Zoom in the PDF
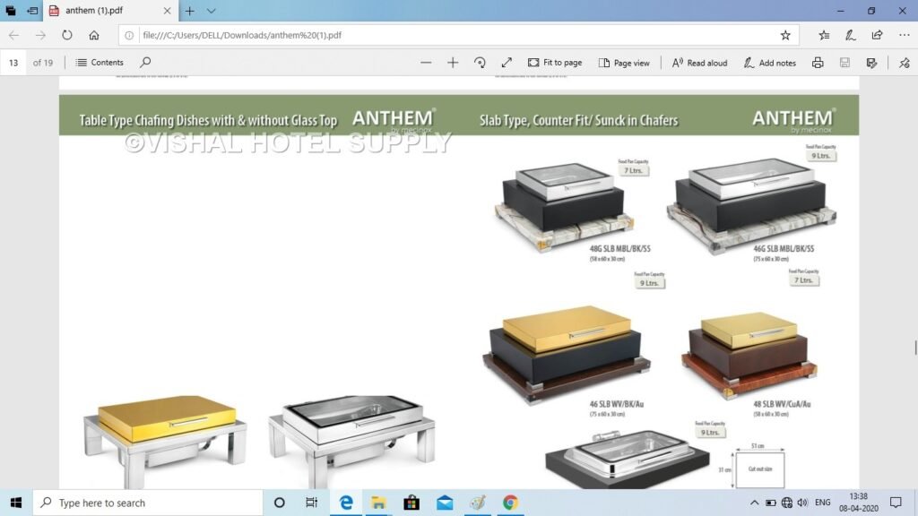This screenshot has width=918, height=516. [x=453, y=63]
